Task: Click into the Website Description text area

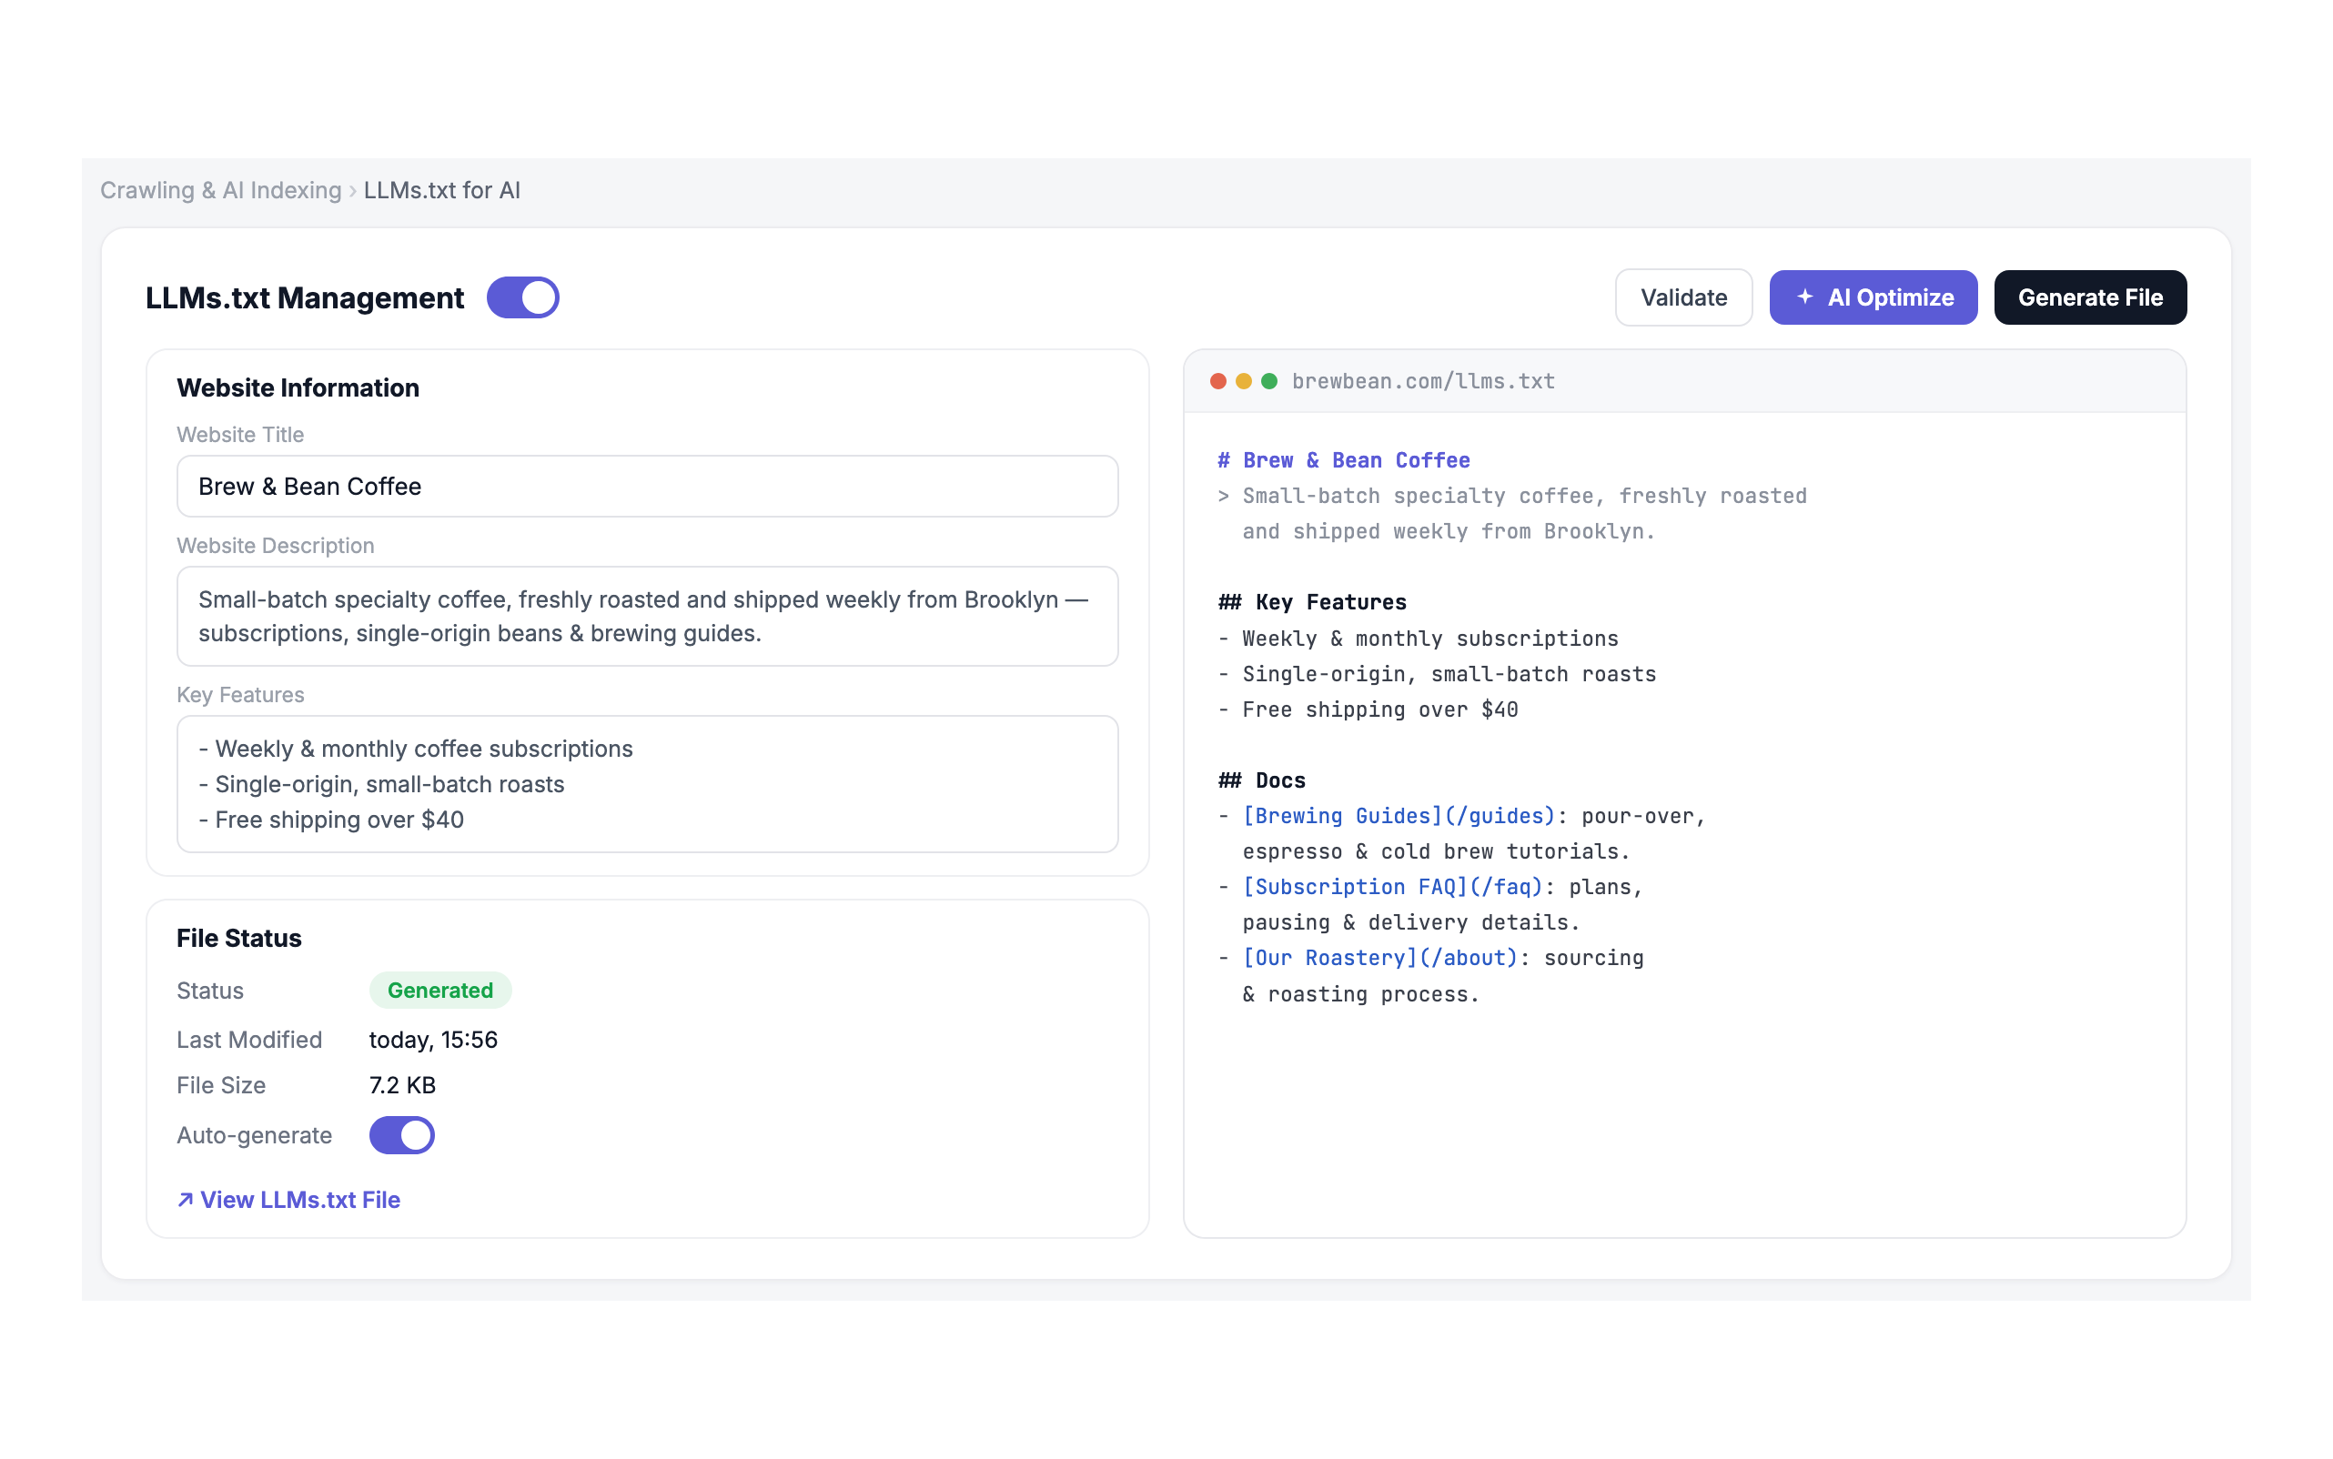Action: 647,617
